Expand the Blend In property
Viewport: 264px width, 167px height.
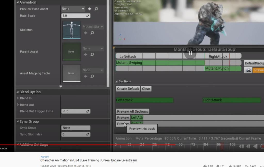click(x=18, y=98)
